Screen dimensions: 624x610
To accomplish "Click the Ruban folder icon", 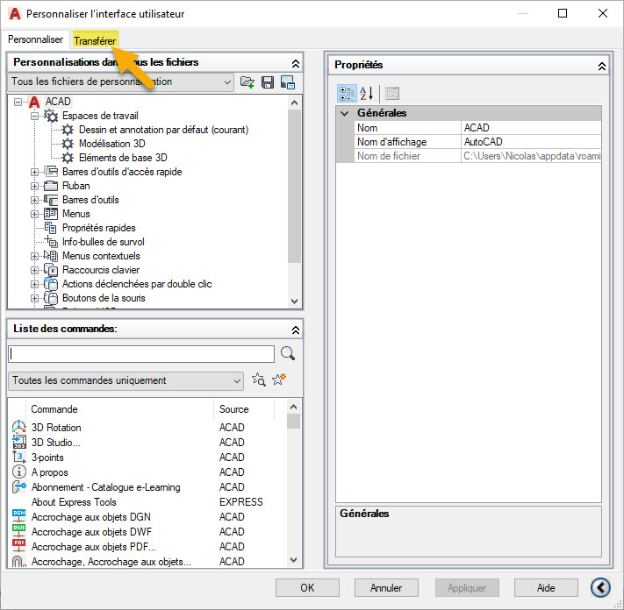I will (x=51, y=186).
